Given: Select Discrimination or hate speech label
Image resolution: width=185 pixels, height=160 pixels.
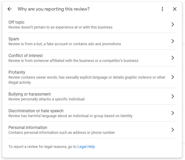Looking at the screenshot, I should (x=36, y=111).
